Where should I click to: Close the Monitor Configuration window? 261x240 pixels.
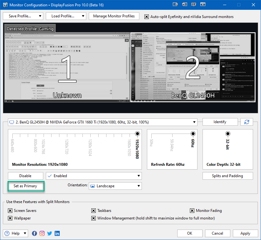[253, 5]
